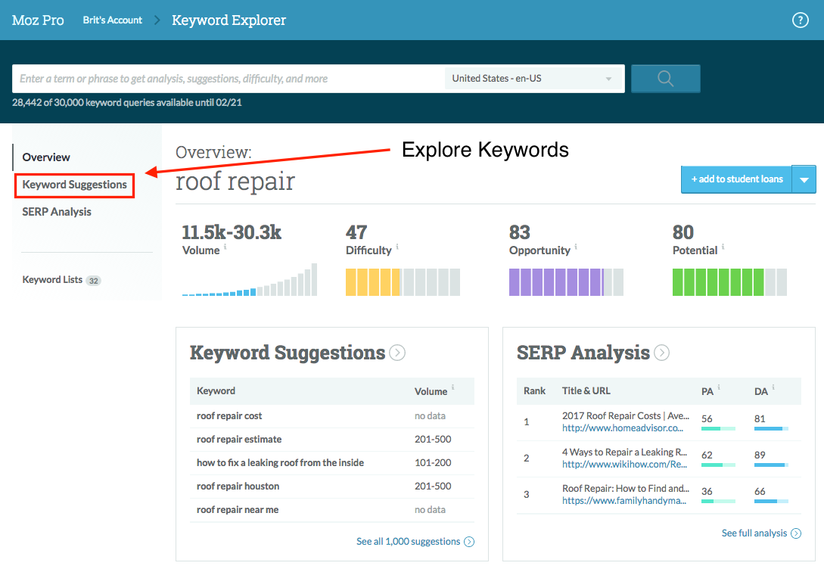Click the magnifying glass search button
This screenshot has height=569, width=824.
click(x=665, y=79)
